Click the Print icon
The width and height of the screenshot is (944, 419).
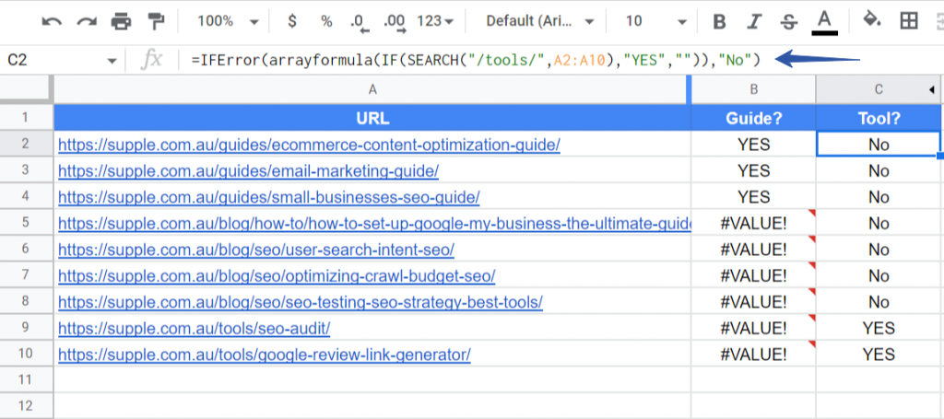pyautogui.click(x=121, y=22)
